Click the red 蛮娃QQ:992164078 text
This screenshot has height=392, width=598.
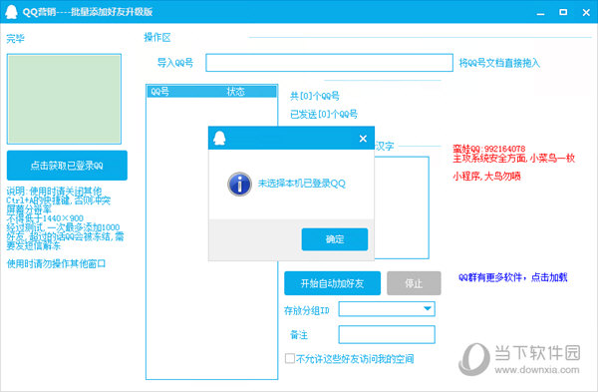489,149
